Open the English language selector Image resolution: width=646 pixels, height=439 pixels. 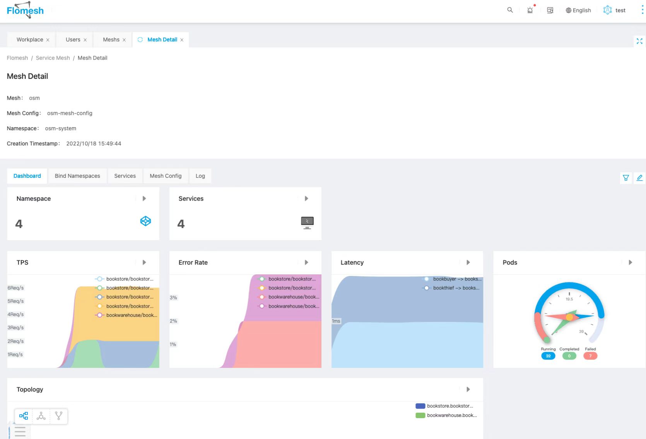pos(578,10)
